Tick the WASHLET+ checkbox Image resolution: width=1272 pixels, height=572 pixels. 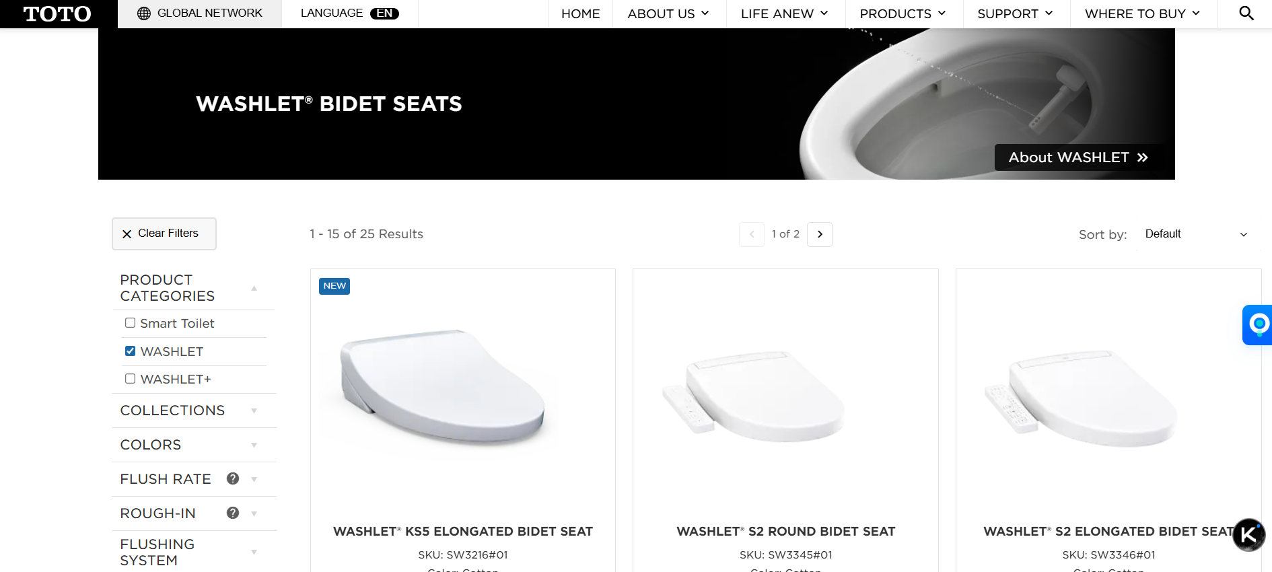[131, 379]
